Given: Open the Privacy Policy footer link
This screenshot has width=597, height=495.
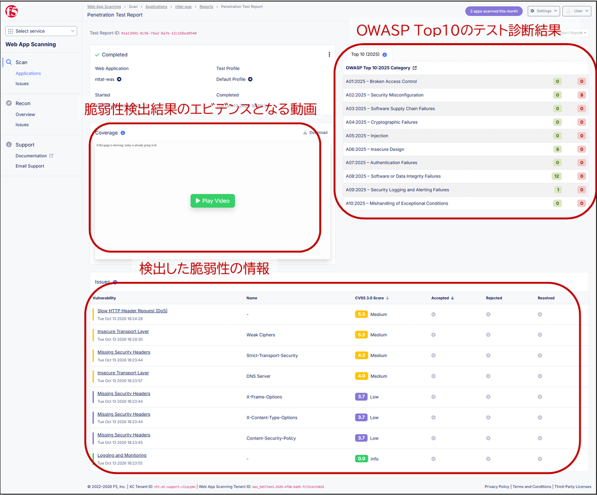Looking at the screenshot, I should (x=497, y=486).
